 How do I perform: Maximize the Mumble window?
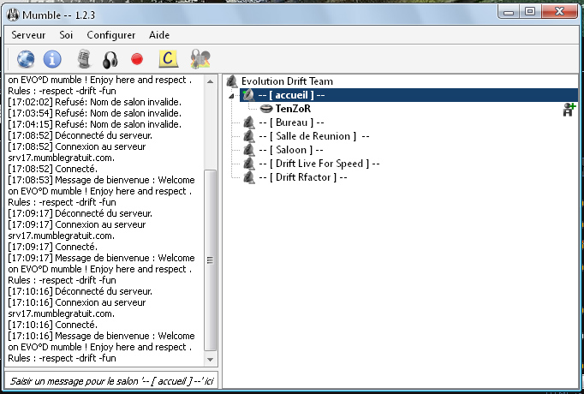(530, 11)
